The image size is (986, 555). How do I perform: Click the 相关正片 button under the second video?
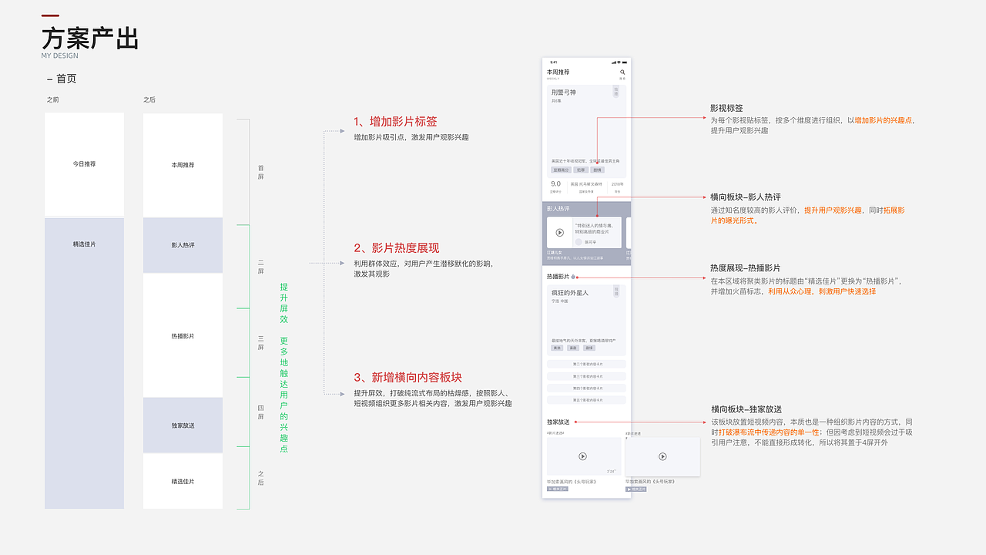(637, 487)
